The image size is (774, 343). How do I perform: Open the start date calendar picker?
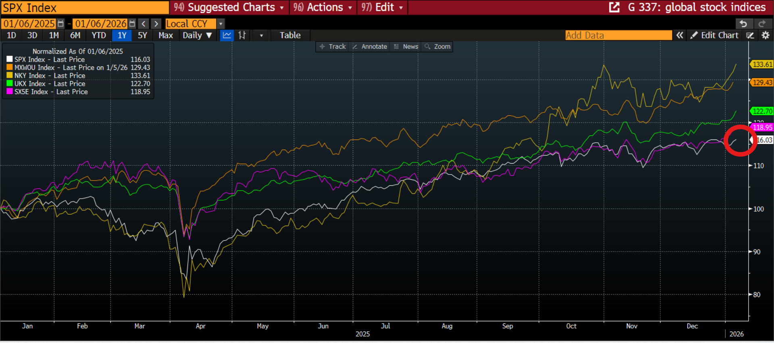[x=60, y=24]
